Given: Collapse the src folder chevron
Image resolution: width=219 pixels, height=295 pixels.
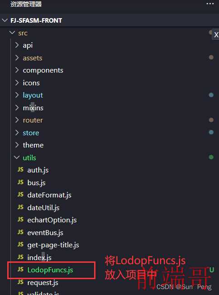Looking at the screenshot, I should tap(12, 33).
